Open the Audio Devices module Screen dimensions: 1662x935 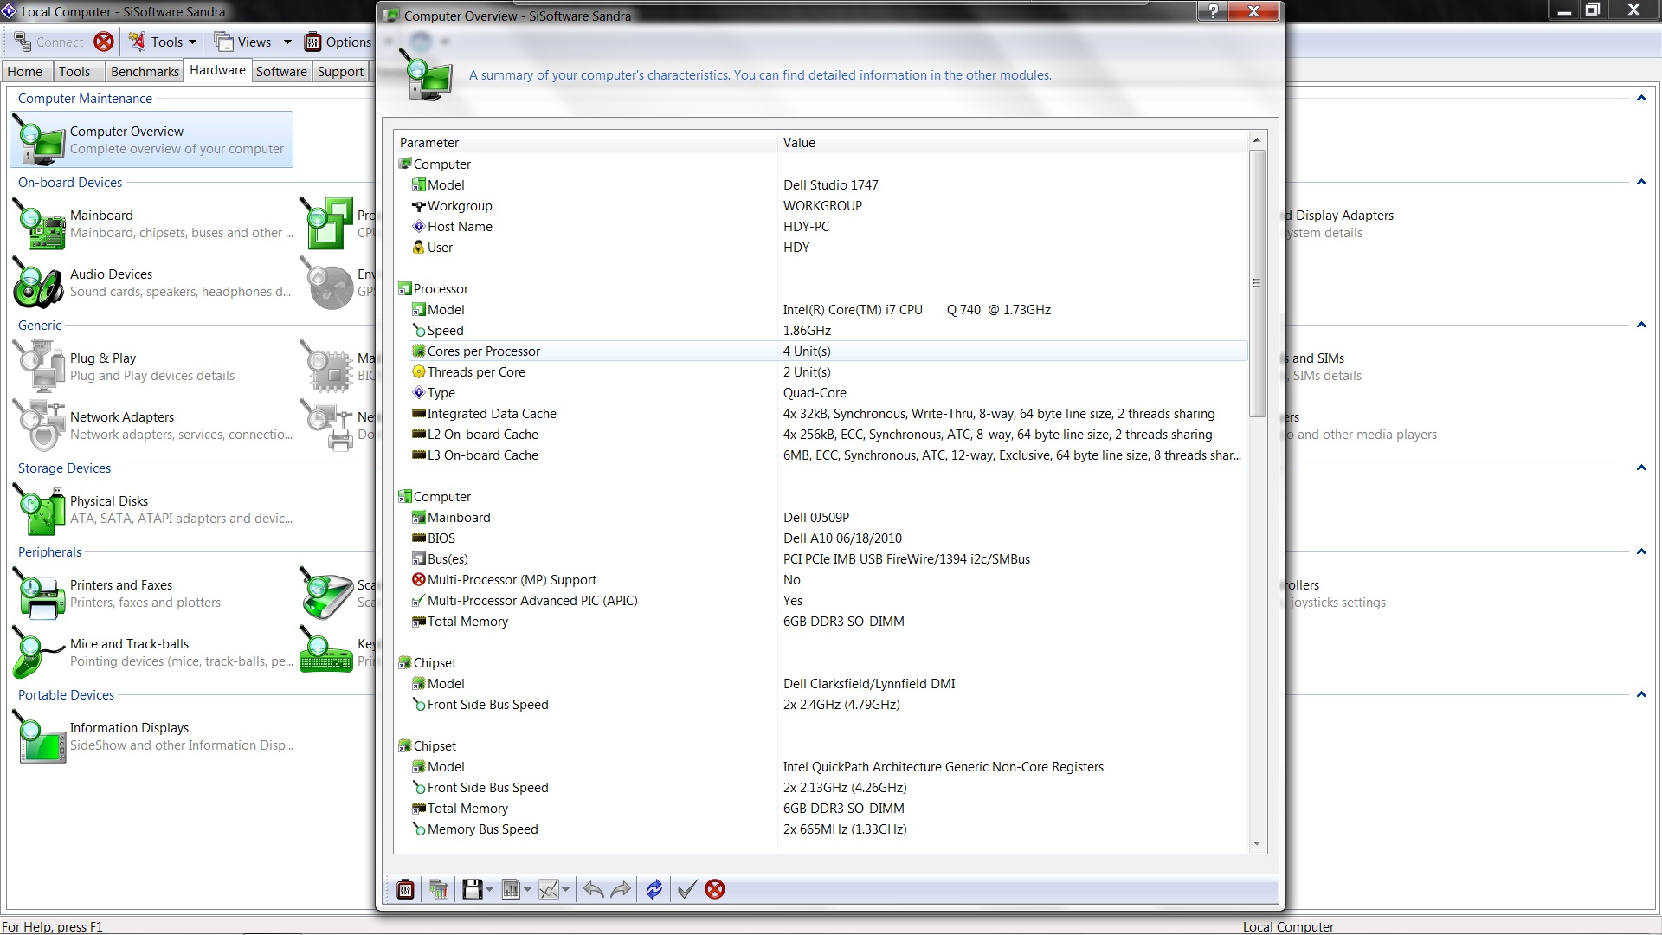point(151,283)
